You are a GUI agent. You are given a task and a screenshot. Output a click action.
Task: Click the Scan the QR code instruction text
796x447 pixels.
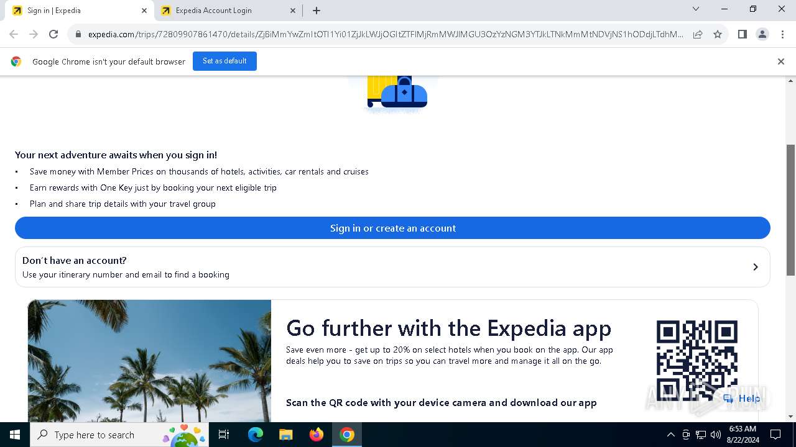pos(441,402)
